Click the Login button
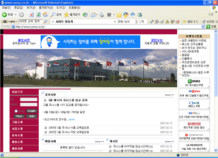This screenshot has width=218, height=158. tap(32, 111)
